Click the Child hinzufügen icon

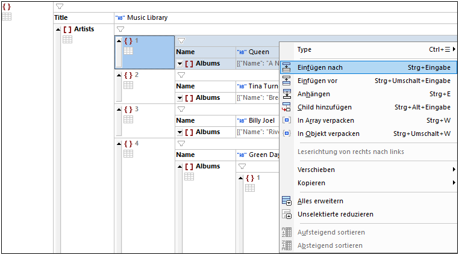(x=286, y=107)
